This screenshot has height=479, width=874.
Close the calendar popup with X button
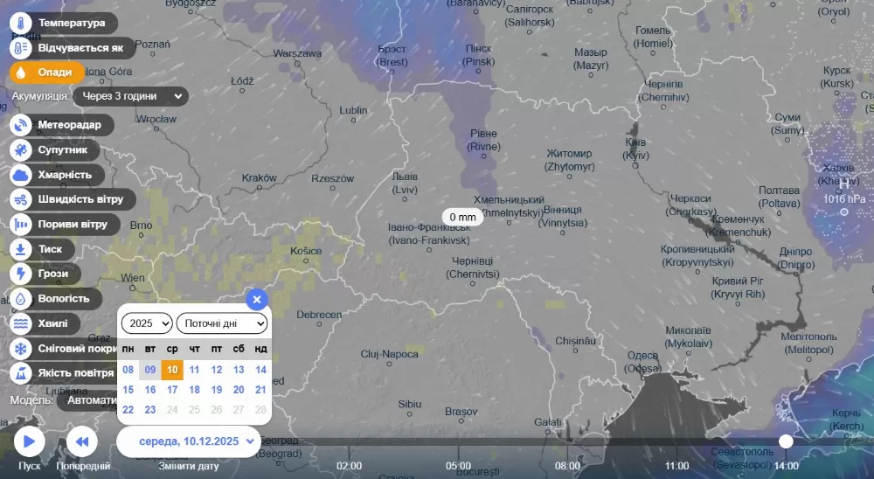(x=256, y=300)
